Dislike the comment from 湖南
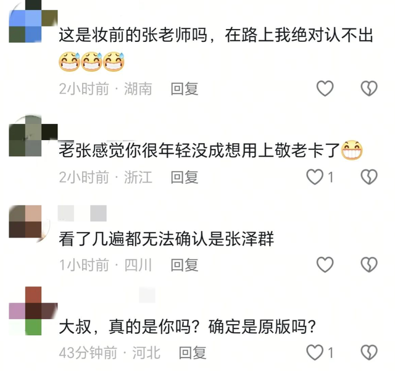Screen dimensions: 395x371 (x=369, y=88)
